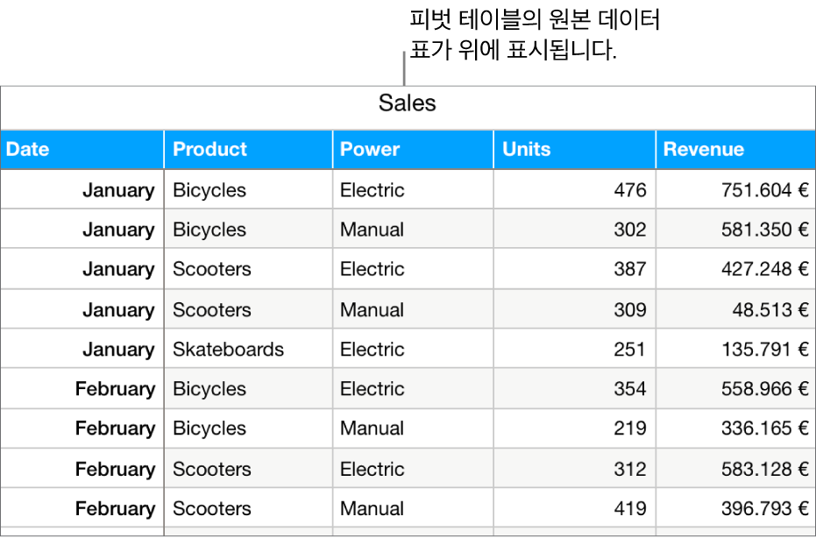
Task: Select the Product column header
Action: 210,149
